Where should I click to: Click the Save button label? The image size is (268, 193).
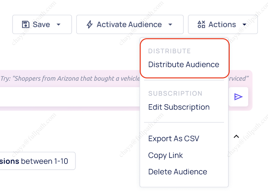coord(41,24)
